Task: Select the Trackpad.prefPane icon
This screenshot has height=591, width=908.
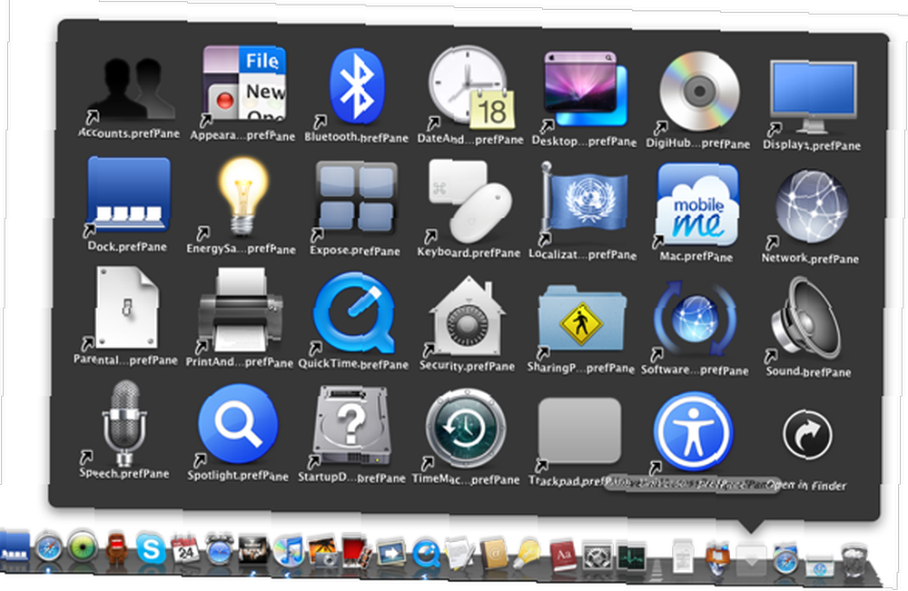Action: coord(579,430)
